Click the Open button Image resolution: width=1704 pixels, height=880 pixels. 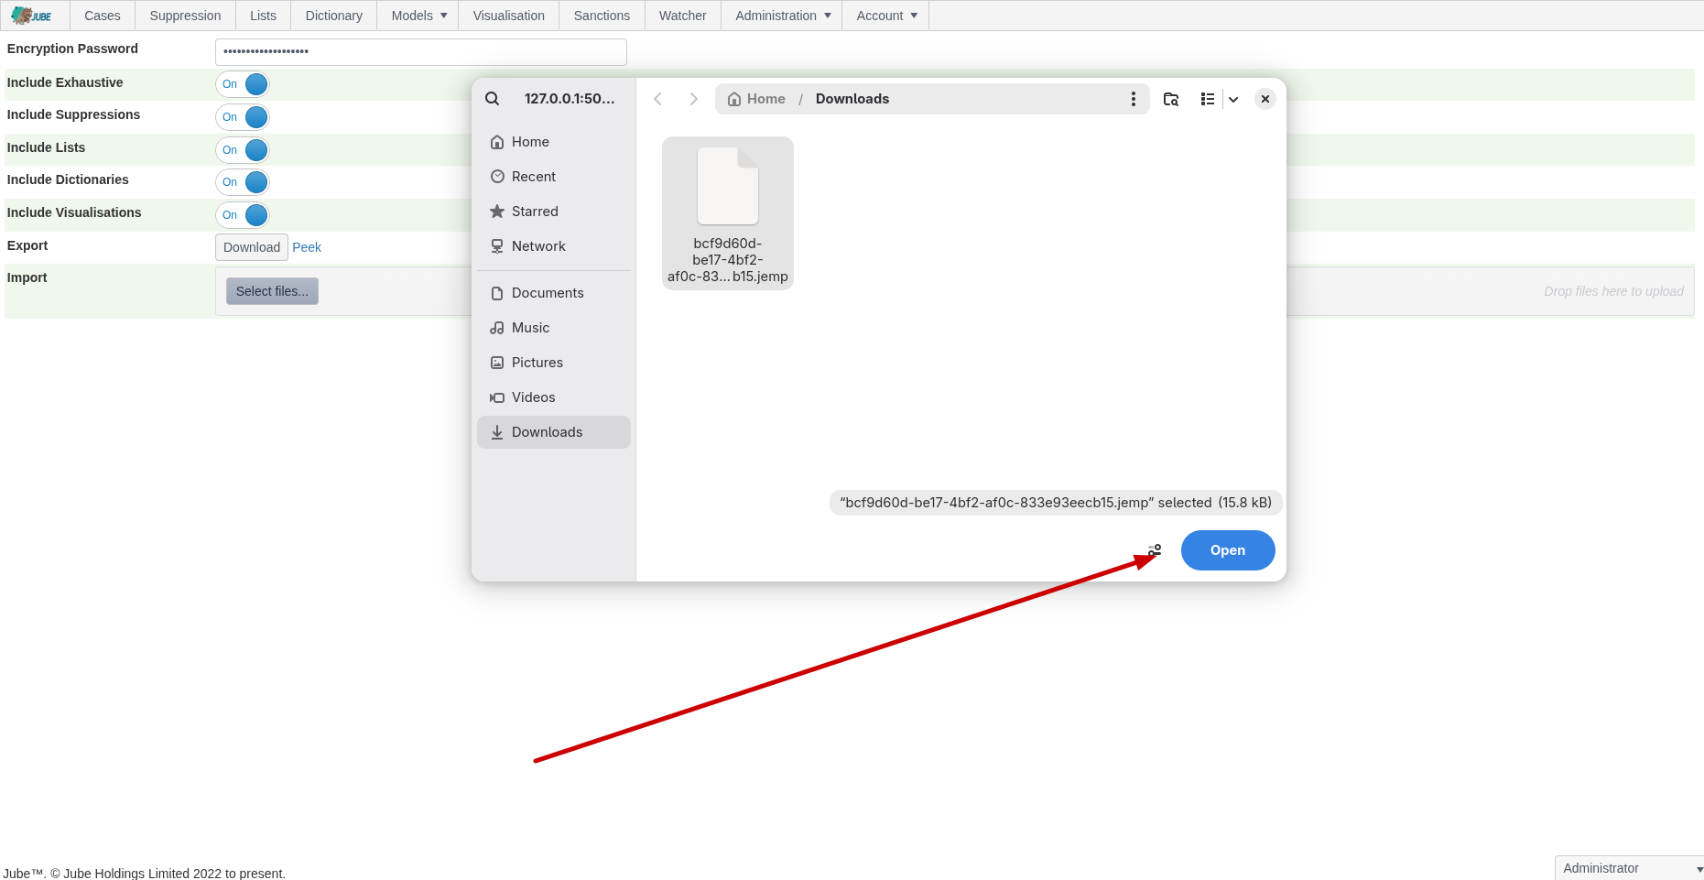click(1228, 550)
